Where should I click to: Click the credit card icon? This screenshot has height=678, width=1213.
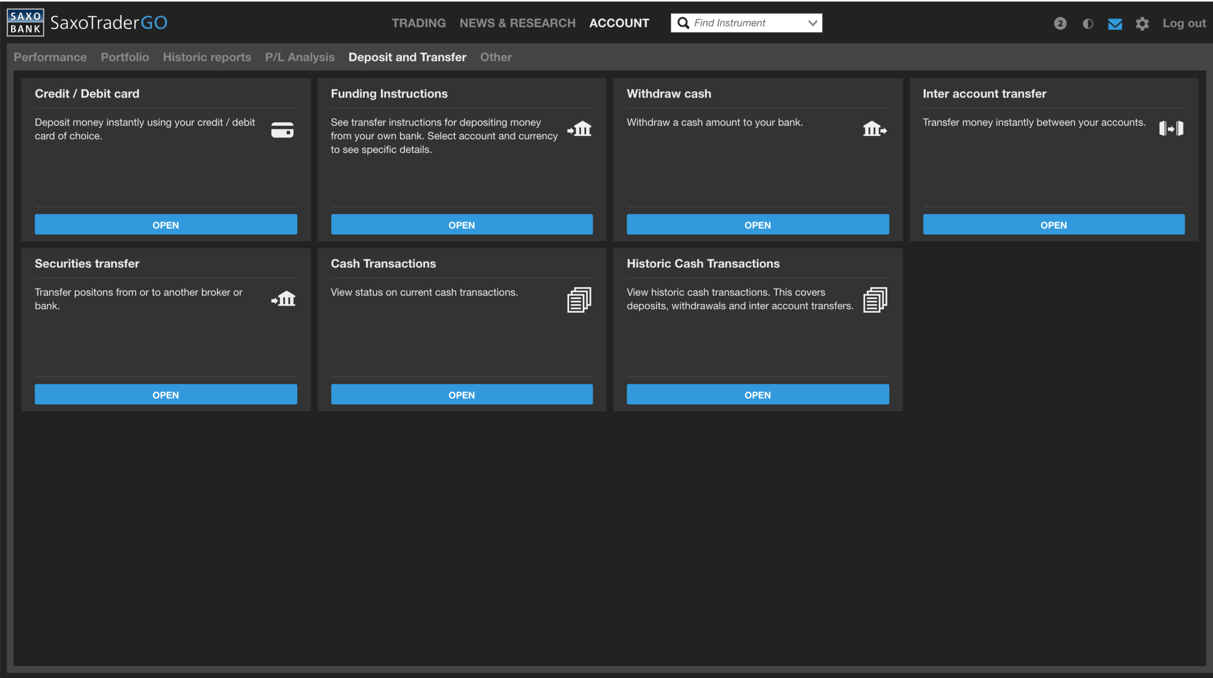(x=282, y=130)
